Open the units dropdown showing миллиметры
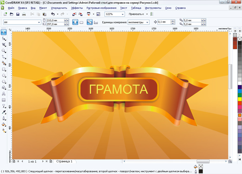Image resolution: width=242 pixels, height=174 pixels. click(147, 22)
